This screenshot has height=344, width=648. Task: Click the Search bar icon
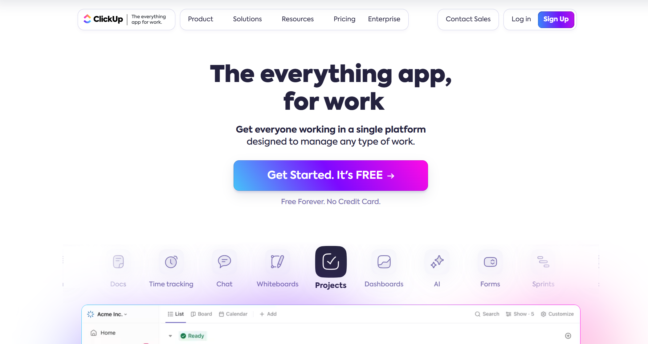pos(477,314)
